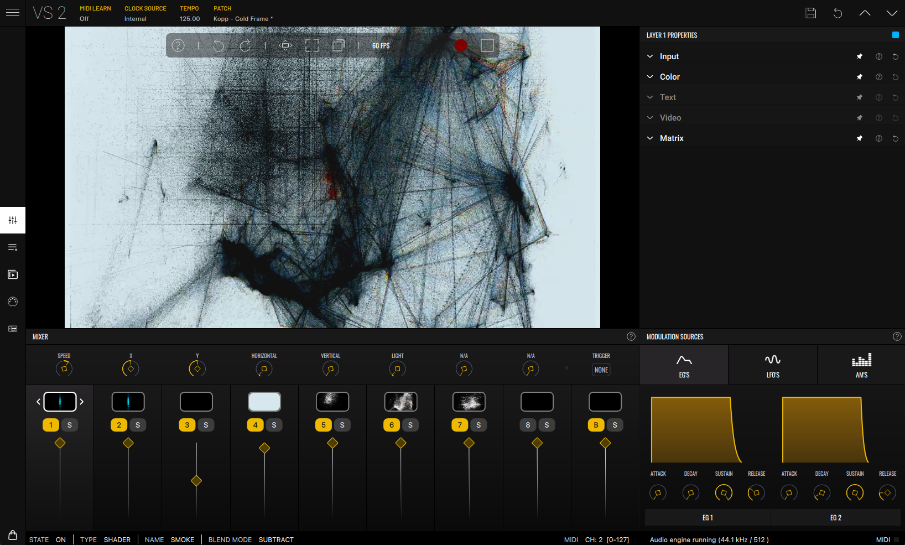
Task: Stop with the square button in the preview toolbar
Action: coord(487,45)
